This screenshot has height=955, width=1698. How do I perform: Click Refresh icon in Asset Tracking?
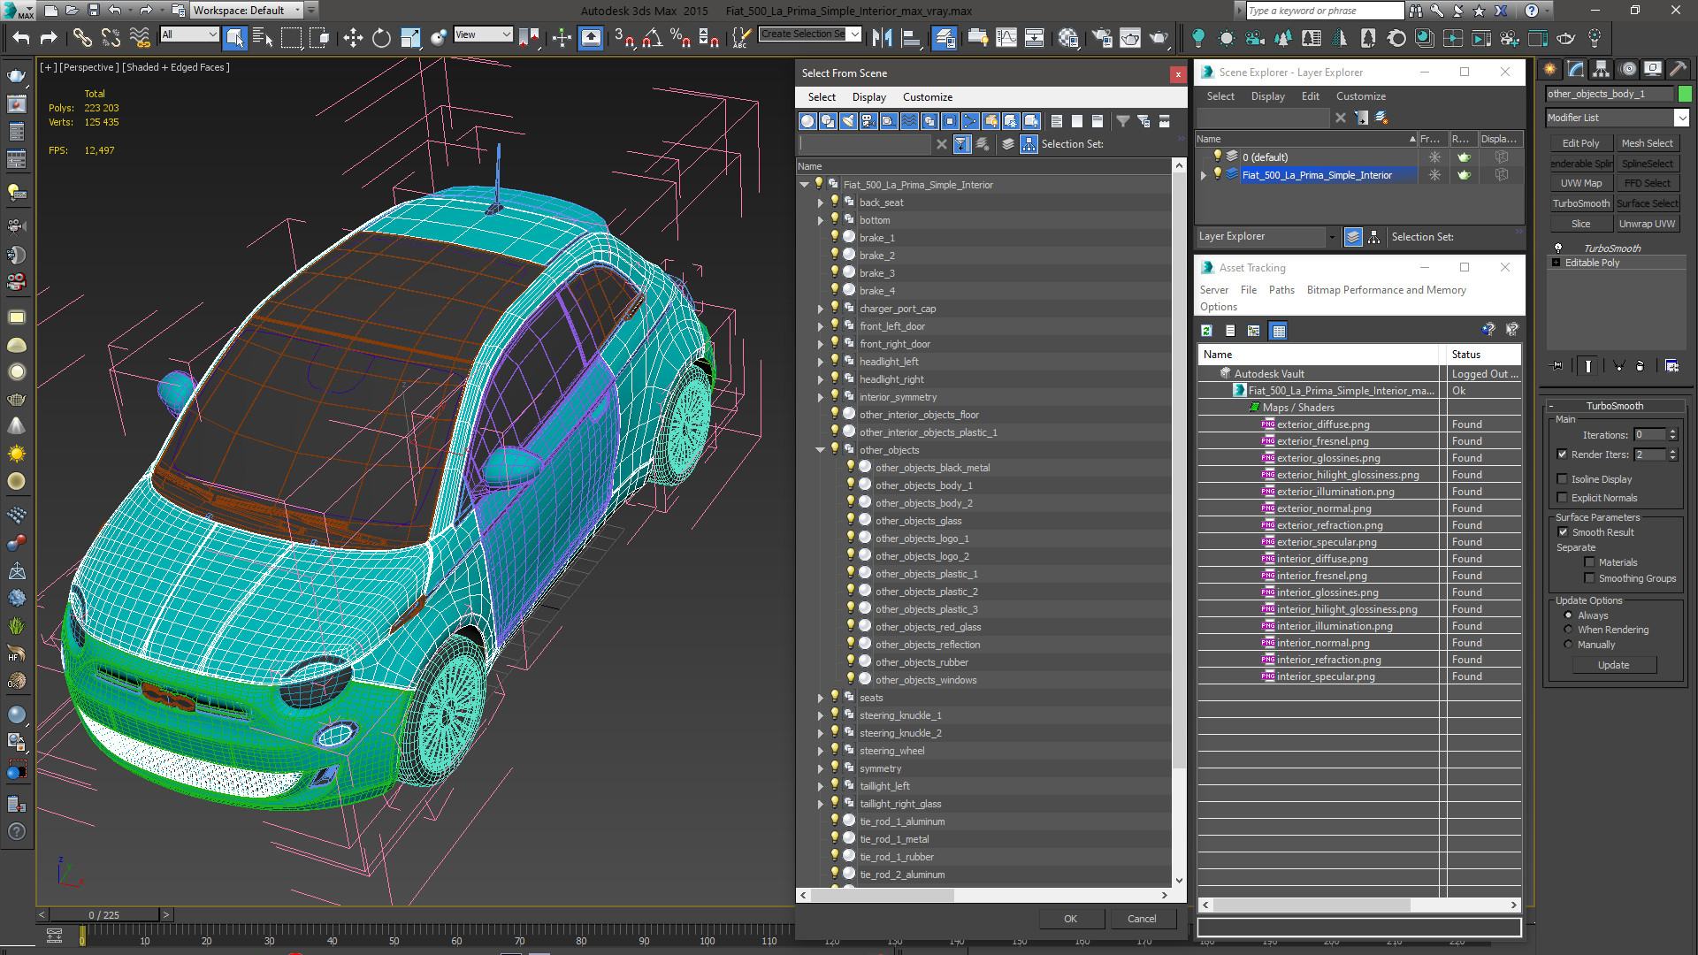(x=1206, y=331)
